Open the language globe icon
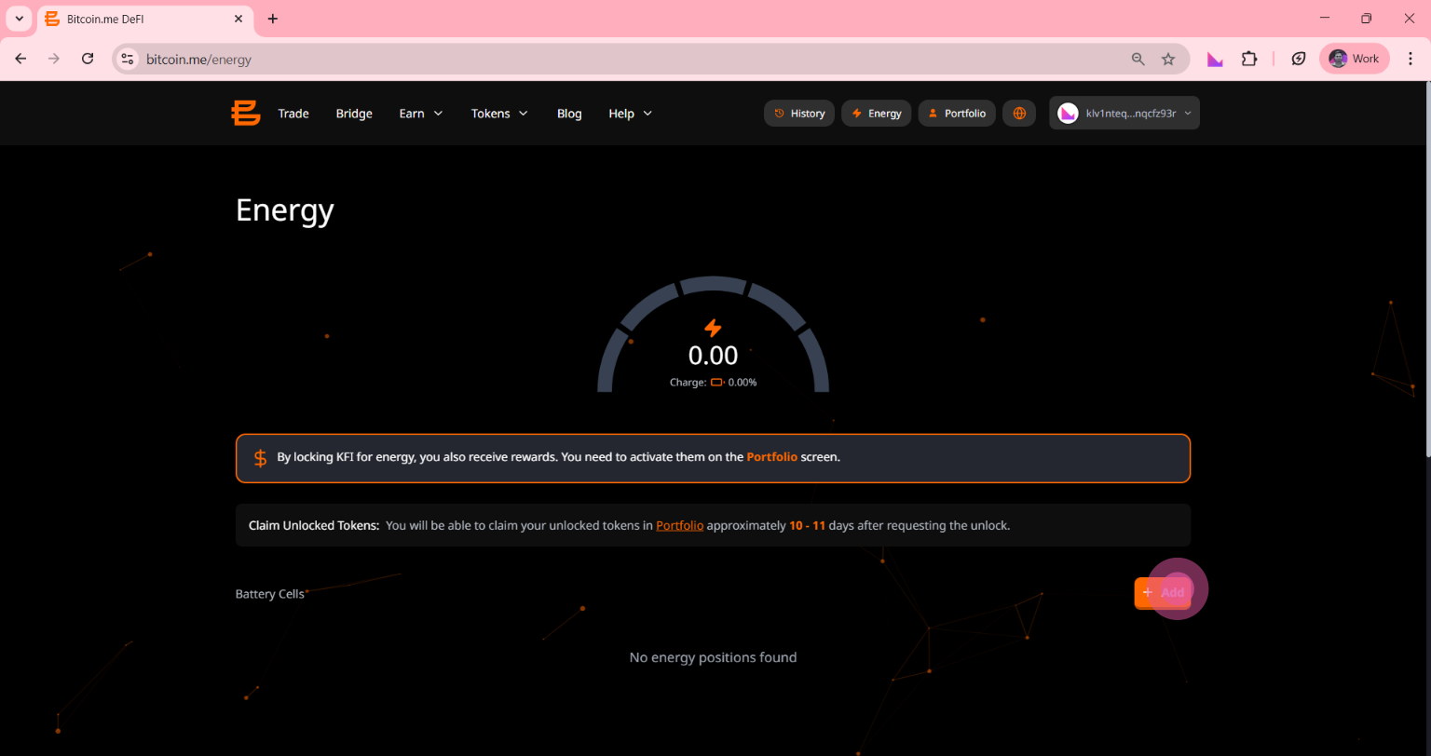The height and width of the screenshot is (756, 1431). coord(1019,114)
